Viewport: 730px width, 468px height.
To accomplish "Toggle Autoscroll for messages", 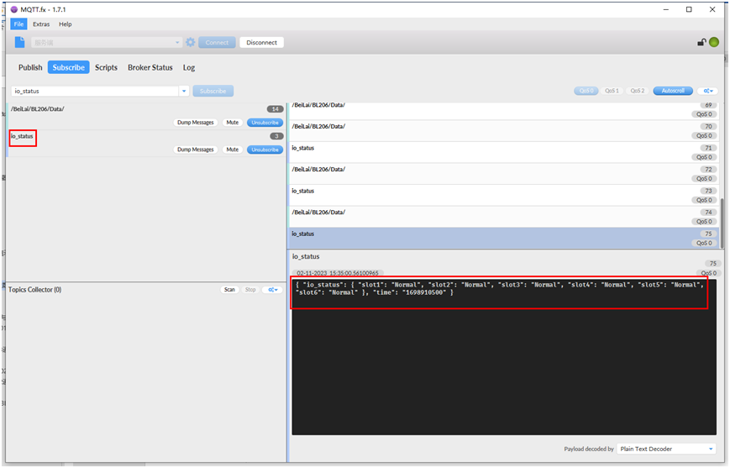I will (673, 91).
